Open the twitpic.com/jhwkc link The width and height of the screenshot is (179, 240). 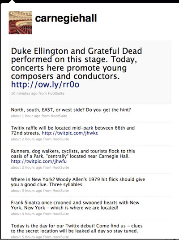(x=70, y=133)
